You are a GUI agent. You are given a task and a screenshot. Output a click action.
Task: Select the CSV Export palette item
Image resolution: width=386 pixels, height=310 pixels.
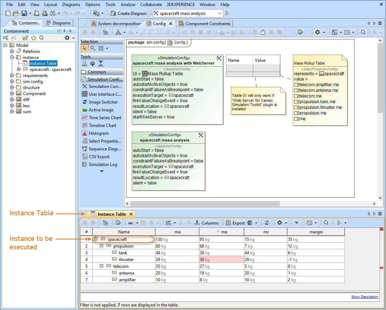coord(99,157)
